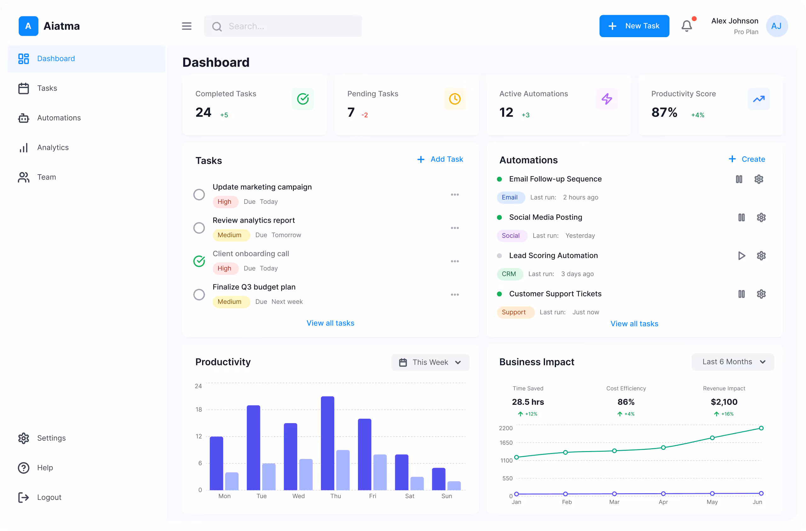Select Dashboard in sidebar

(87, 59)
